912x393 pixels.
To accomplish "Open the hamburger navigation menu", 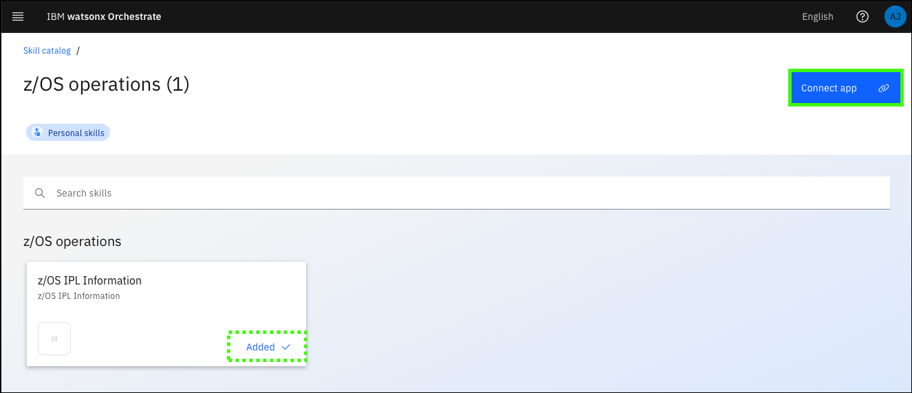I will pos(18,16).
